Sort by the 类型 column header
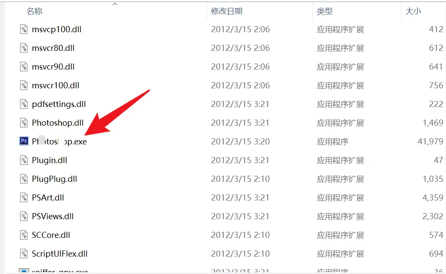The image size is (446, 274). point(324,11)
